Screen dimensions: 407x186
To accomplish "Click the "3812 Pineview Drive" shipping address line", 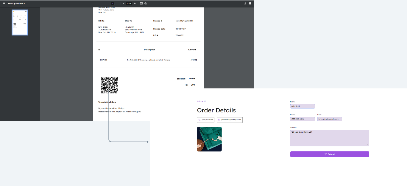I will (x=133, y=30).
